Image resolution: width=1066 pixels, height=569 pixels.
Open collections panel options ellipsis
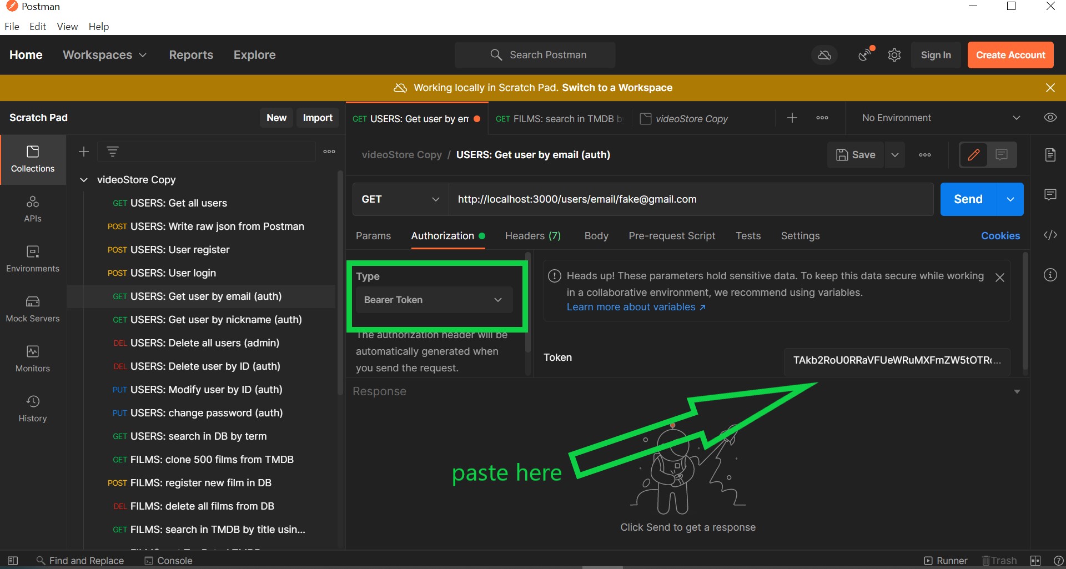point(329,152)
